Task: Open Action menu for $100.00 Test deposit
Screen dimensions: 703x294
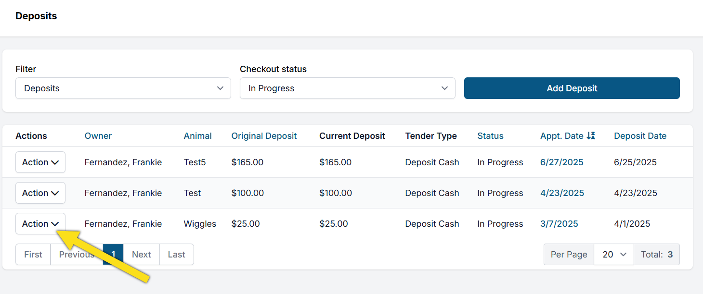Action: pyautogui.click(x=40, y=193)
